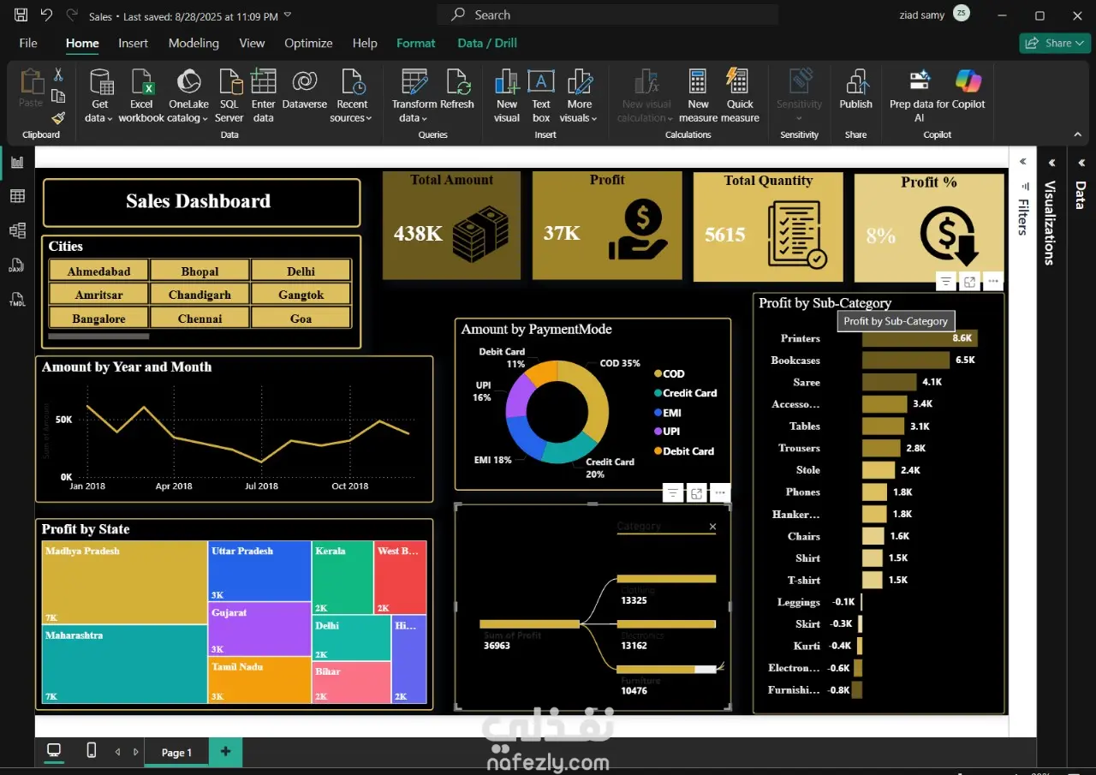
Task: Create a Quick measure
Action: tap(740, 96)
